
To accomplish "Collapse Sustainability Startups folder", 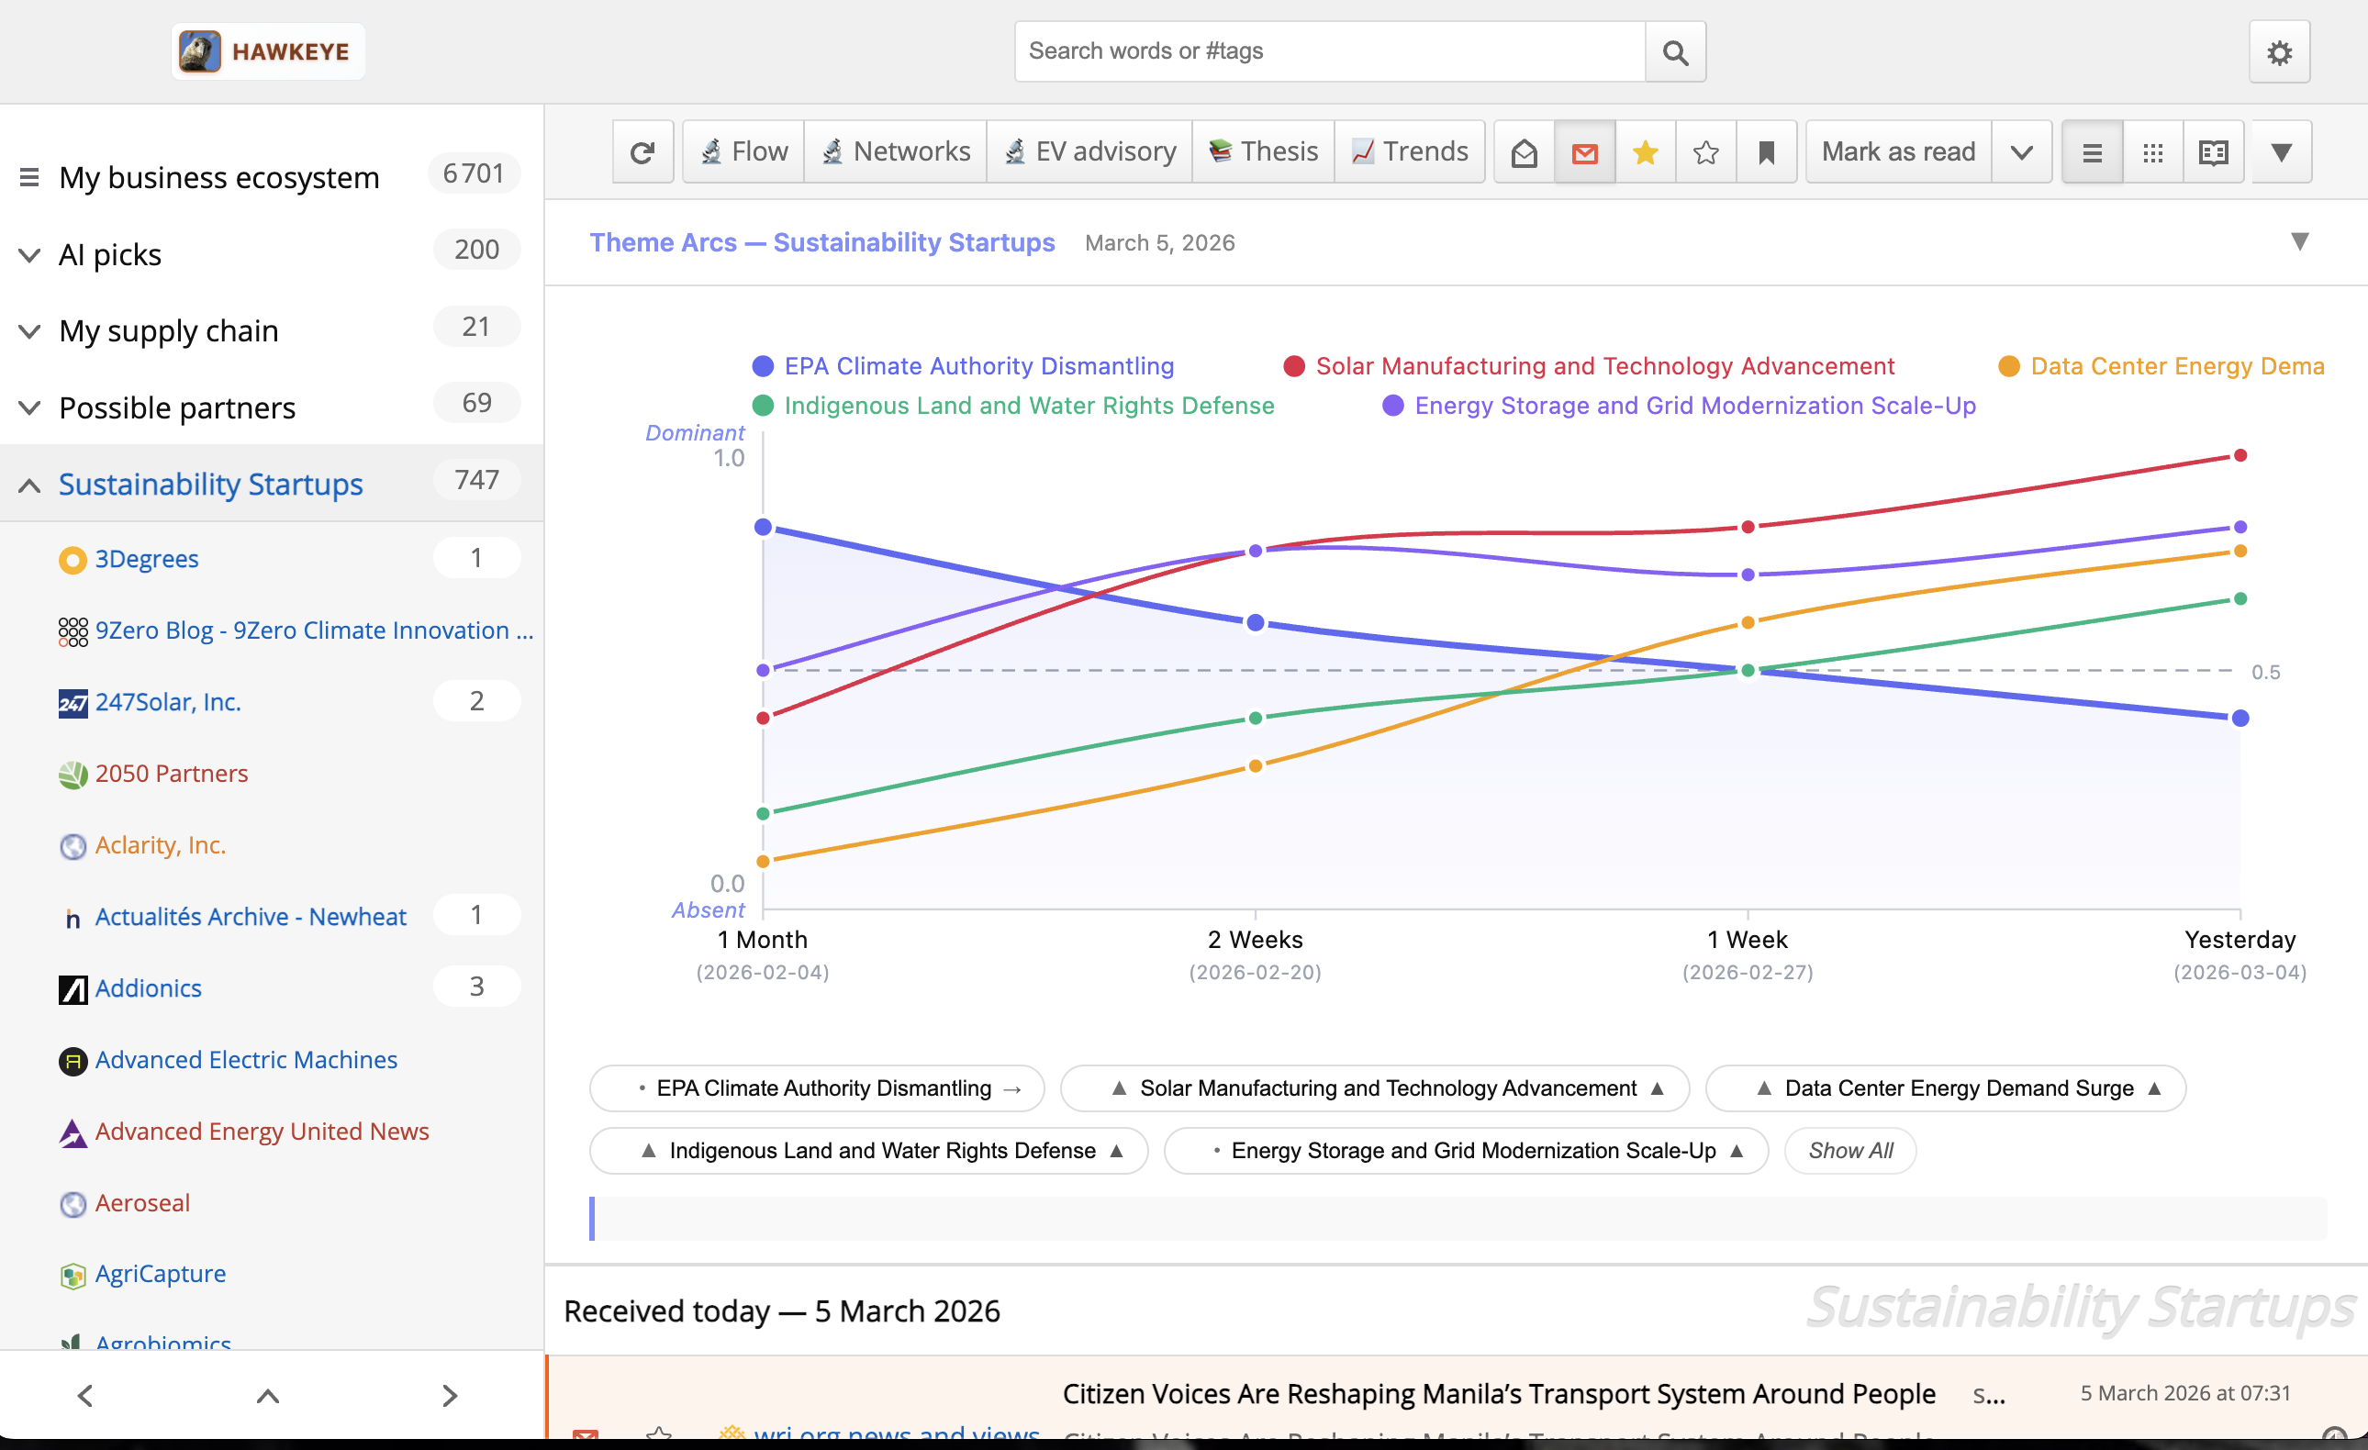I will tap(29, 485).
